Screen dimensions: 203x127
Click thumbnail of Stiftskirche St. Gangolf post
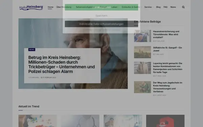point(142,52)
